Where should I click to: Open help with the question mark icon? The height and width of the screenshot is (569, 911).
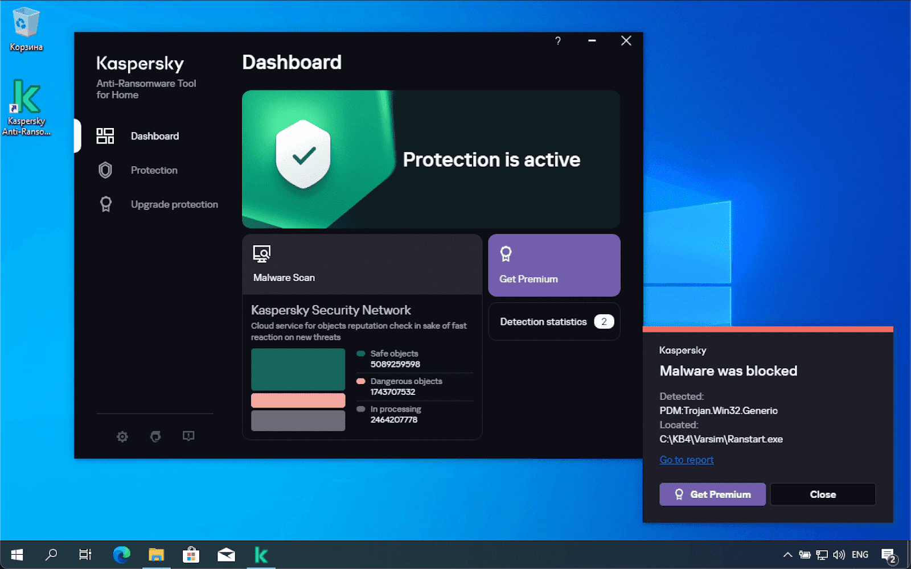click(x=558, y=41)
